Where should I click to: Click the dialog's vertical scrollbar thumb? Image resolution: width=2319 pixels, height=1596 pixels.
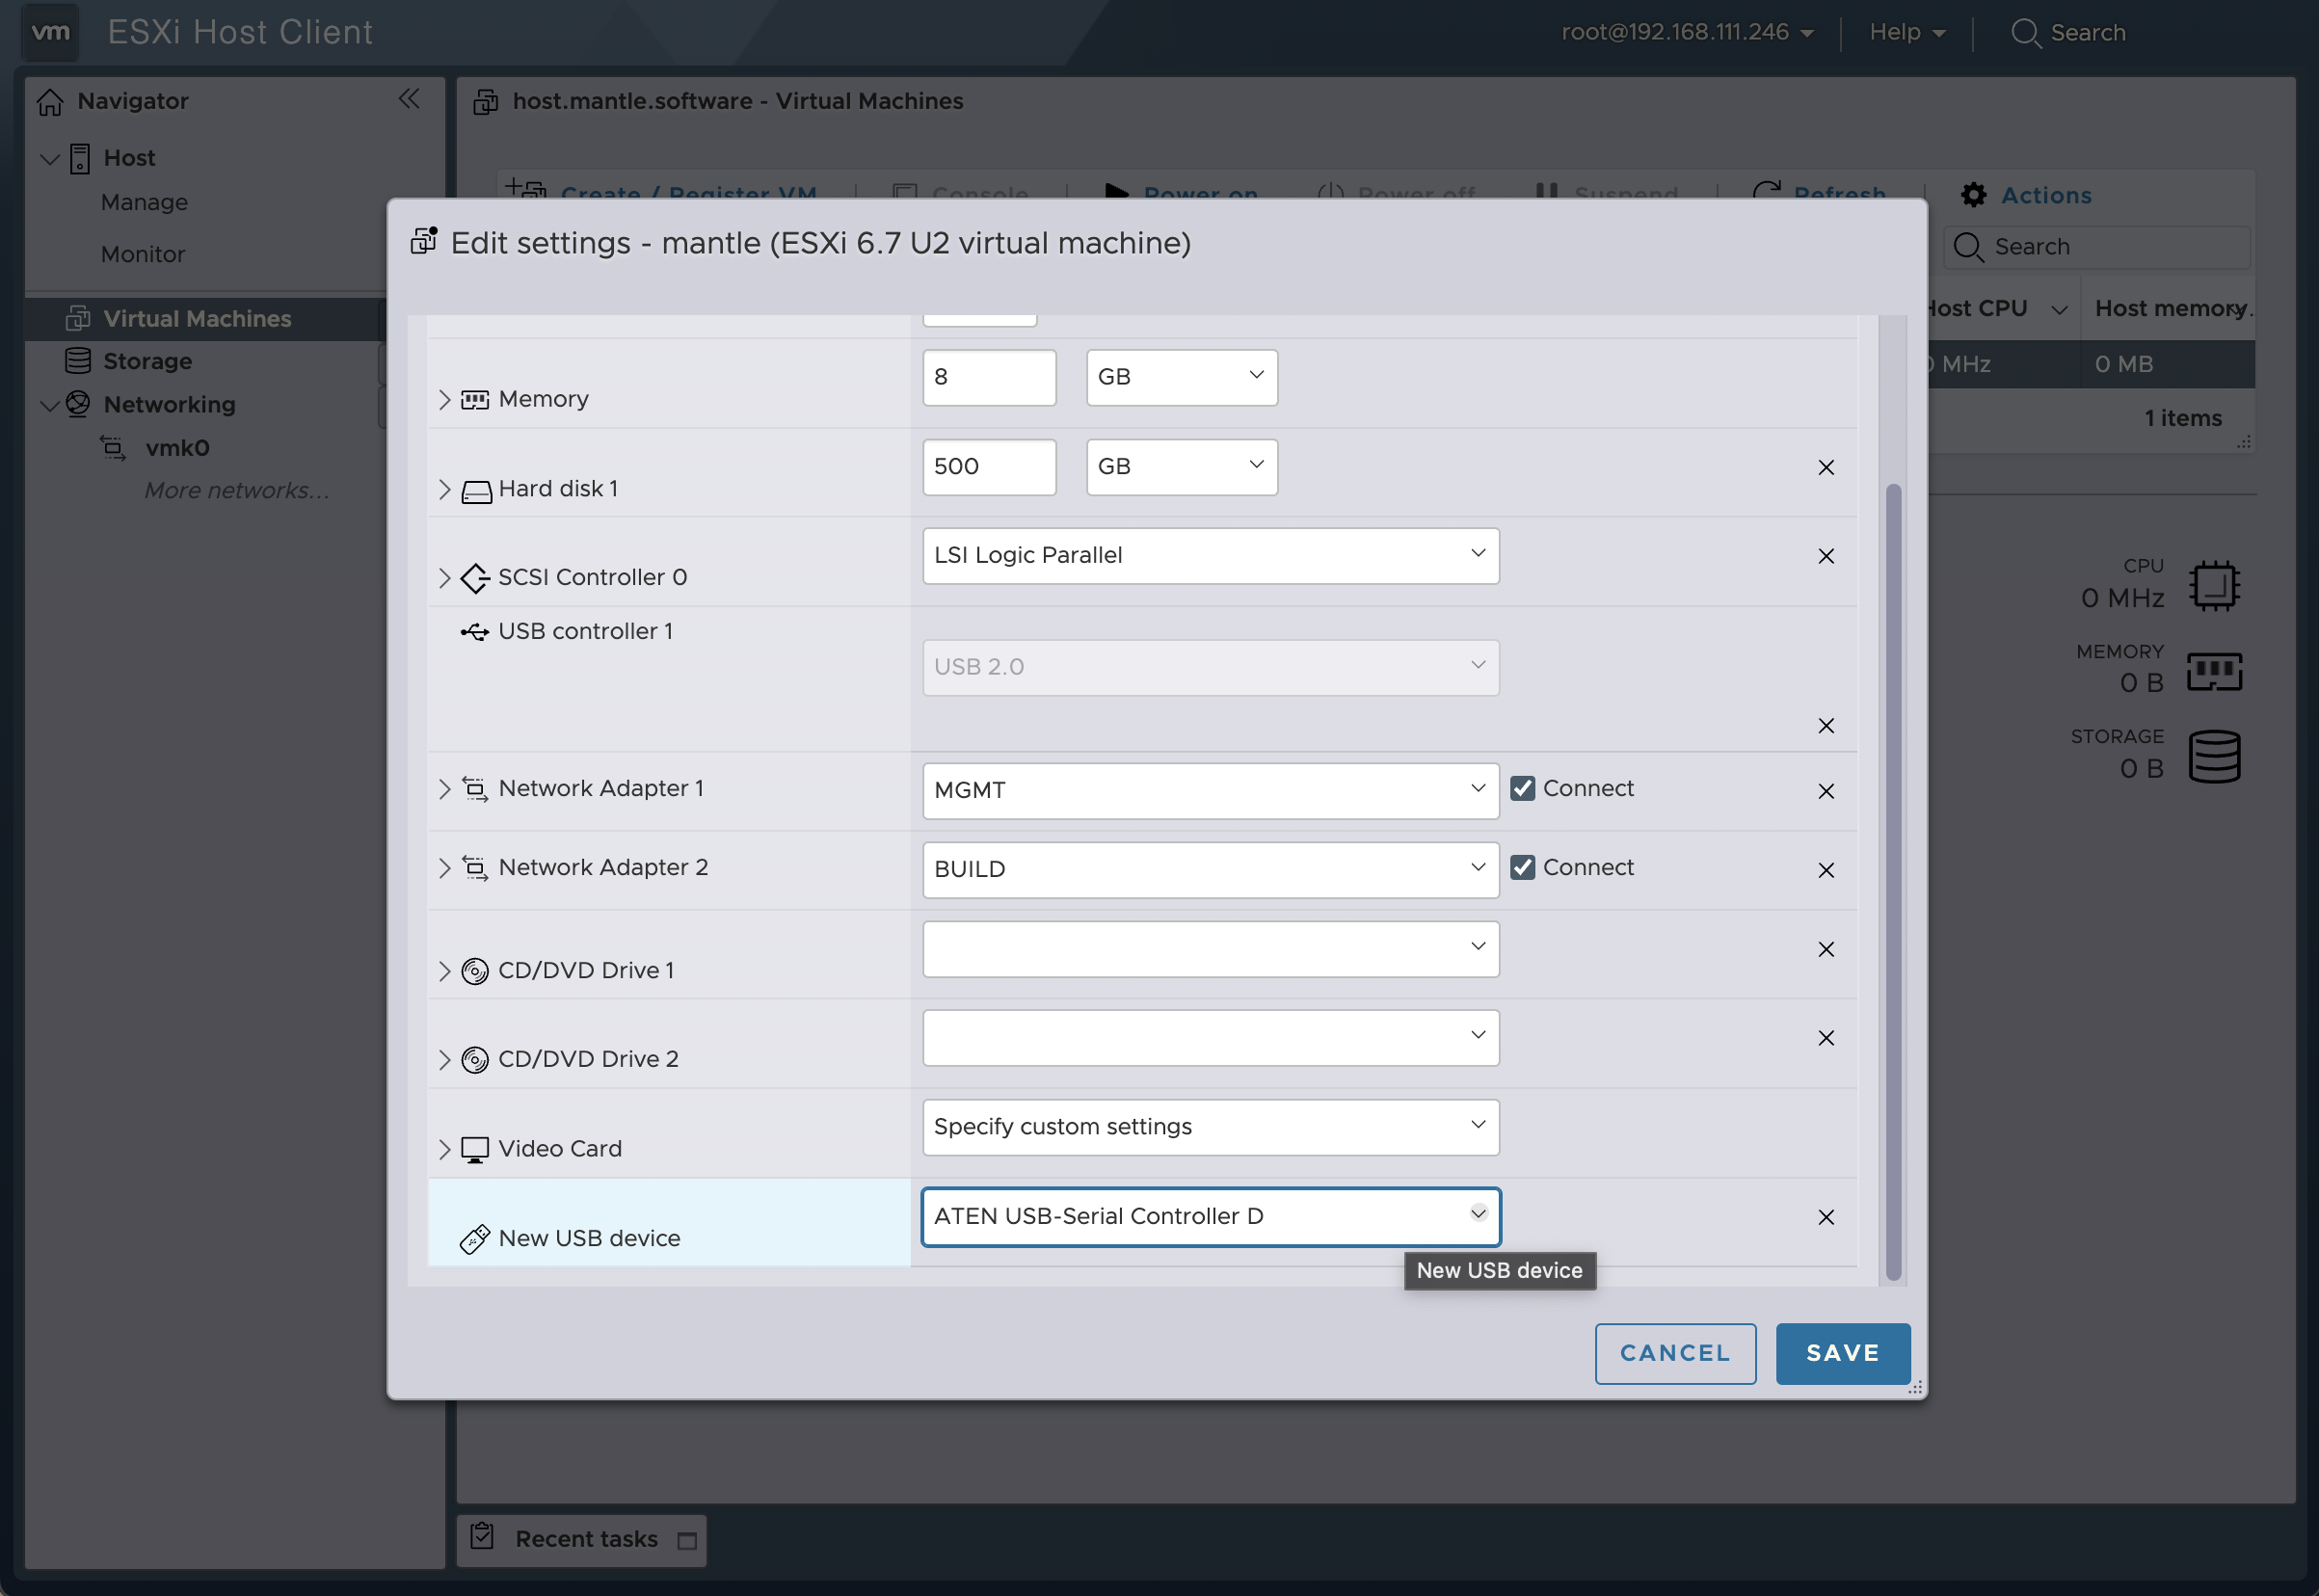click(x=1892, y=880)
